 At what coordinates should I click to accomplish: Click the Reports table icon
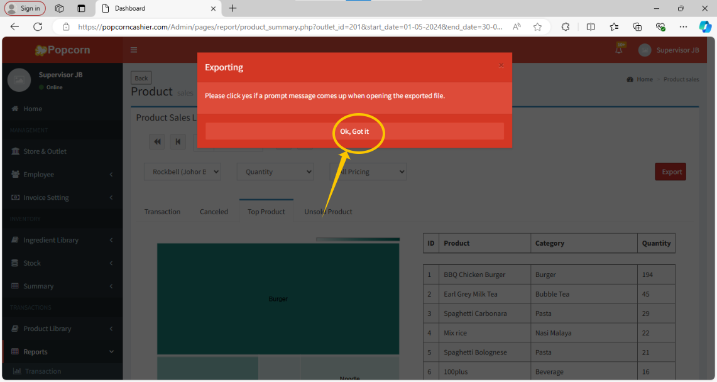click(15, 352)
